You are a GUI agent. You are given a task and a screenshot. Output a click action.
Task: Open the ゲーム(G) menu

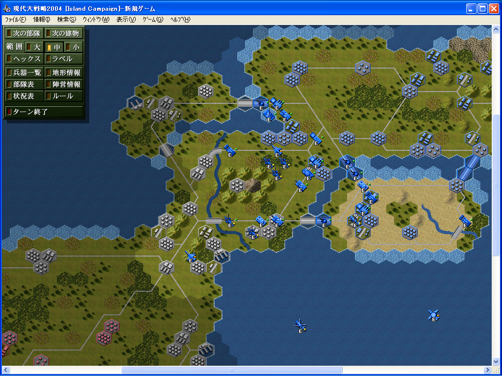152,20
